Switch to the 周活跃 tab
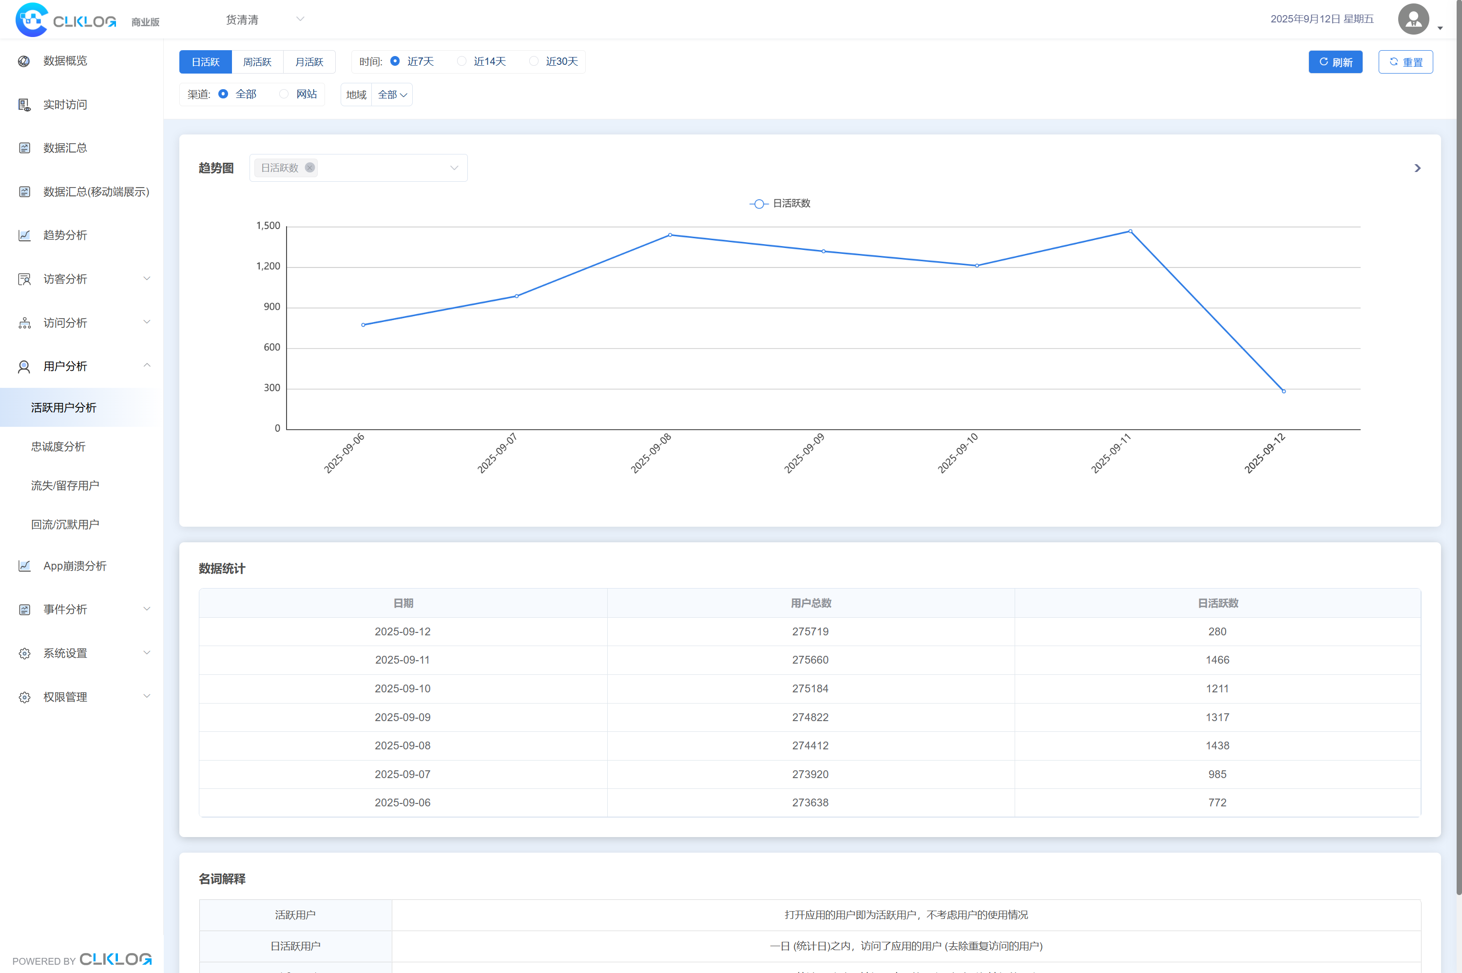The image size is (1462, 973). point(257,62)
